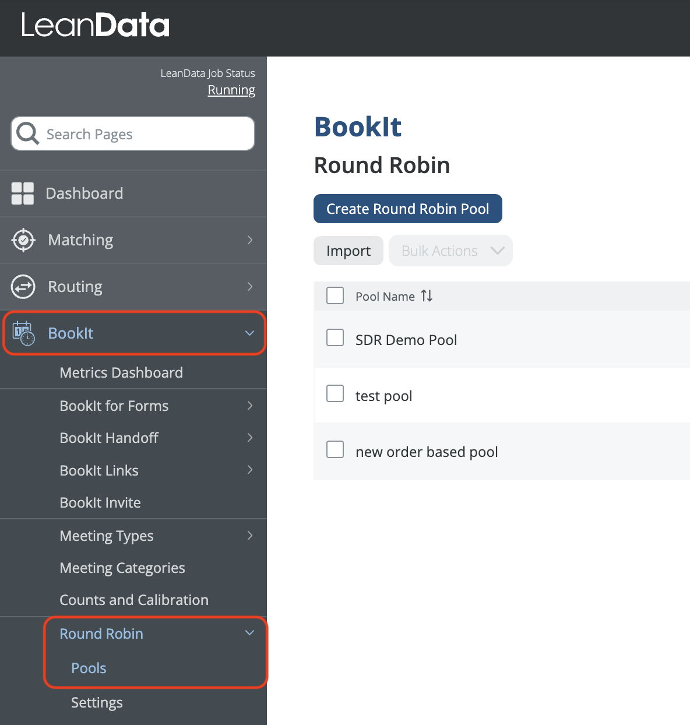Open Metrics Dashboard page
Screen dimensions: 690x725
pyautogui.click(x=121, y=372)
